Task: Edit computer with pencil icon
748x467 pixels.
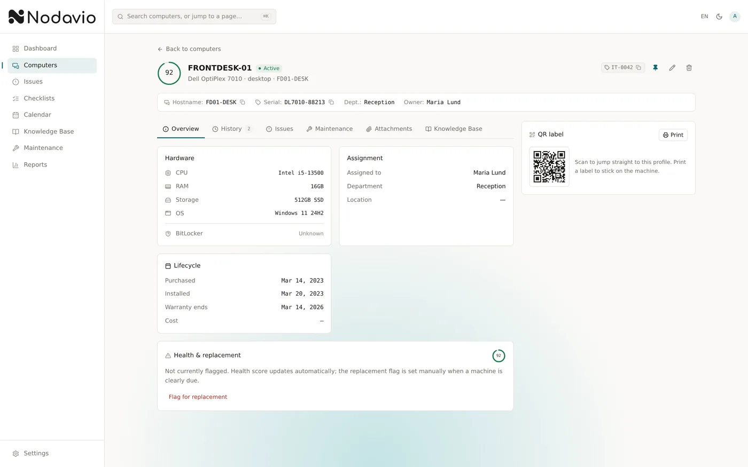Action: 672,68
